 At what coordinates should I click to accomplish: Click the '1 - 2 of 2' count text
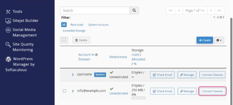tap(219, 17)
